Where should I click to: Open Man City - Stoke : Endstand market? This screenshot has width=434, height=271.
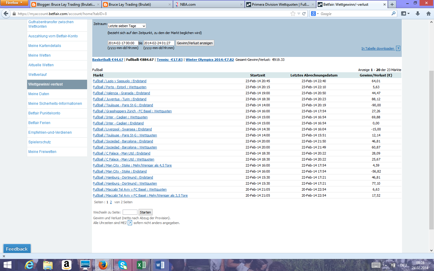click(x=120, y=171)
